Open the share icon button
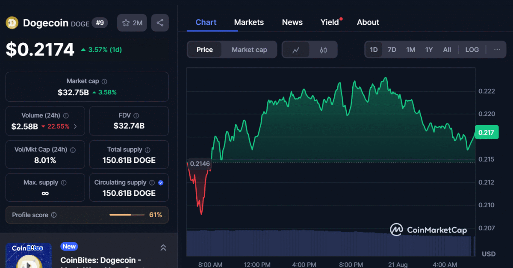Viewport: 513px width, 268px height. (x=160, y=23)
